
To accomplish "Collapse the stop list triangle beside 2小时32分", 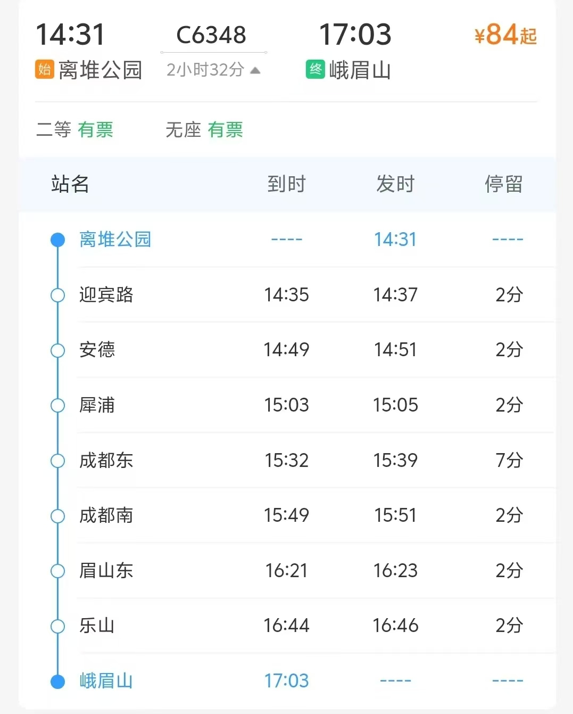I will [255, 70].
